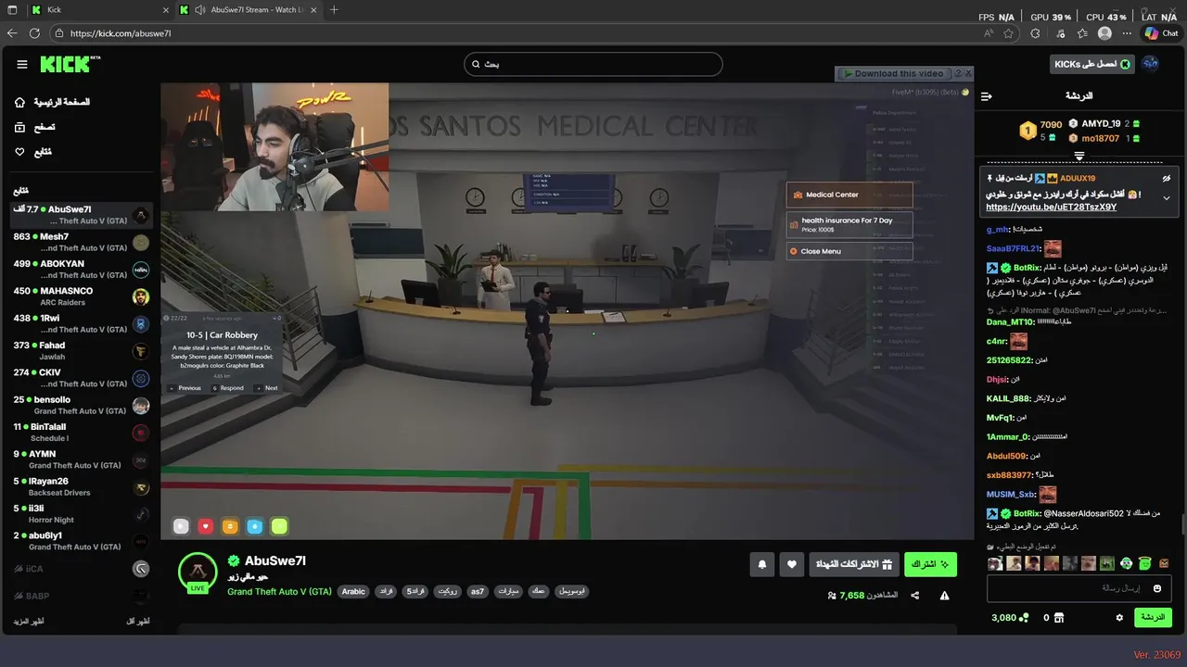1187x667 pixels.
Task: Click the Kick search box
Action: tap(593, 64)
